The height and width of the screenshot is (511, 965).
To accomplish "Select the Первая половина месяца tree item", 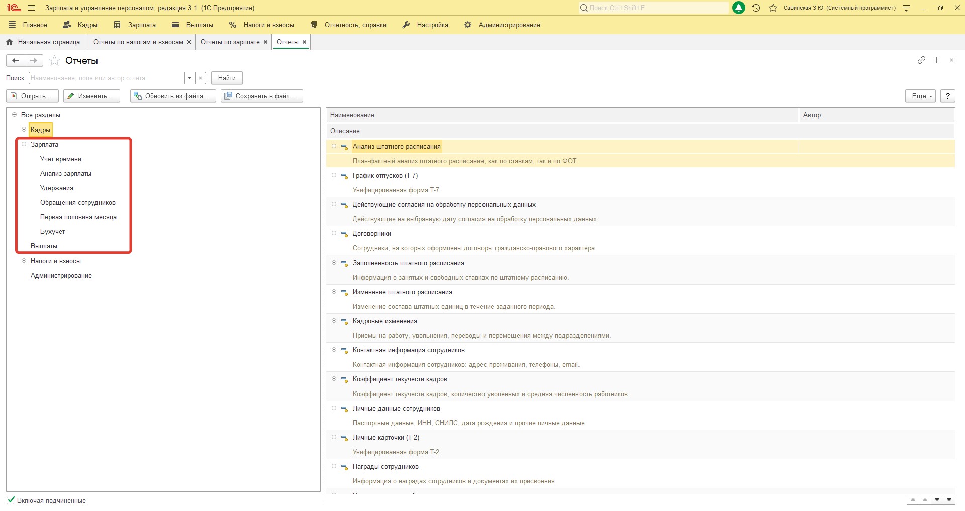I will point(78,217).
